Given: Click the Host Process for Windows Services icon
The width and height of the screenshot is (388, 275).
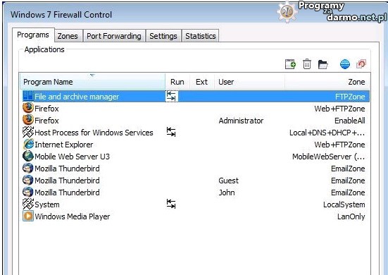Looking at the screenshot, I should click(27, 132).
